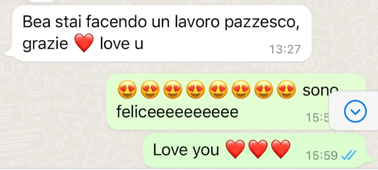Tap the 13:27 timestamp on received message
This screenshot has height=170, width=378.
point(285,49)
